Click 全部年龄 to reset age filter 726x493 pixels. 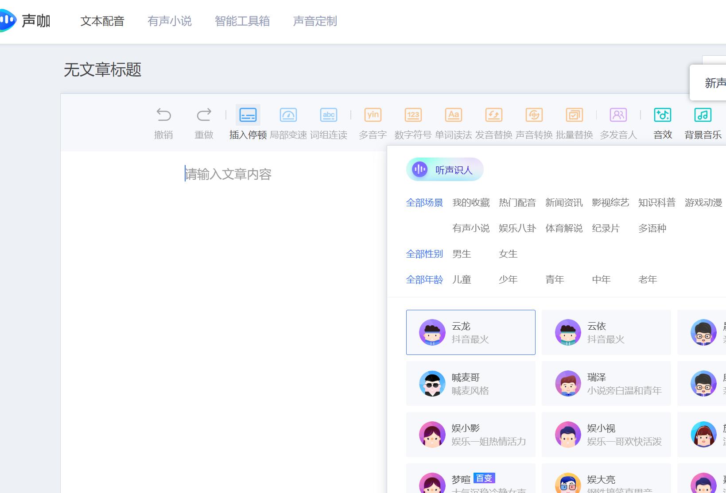tap(424, 279)
